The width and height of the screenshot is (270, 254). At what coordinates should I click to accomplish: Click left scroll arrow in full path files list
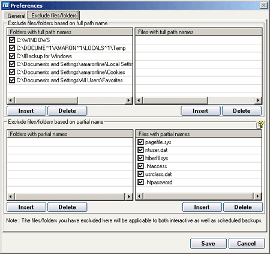tap(139, 100)
